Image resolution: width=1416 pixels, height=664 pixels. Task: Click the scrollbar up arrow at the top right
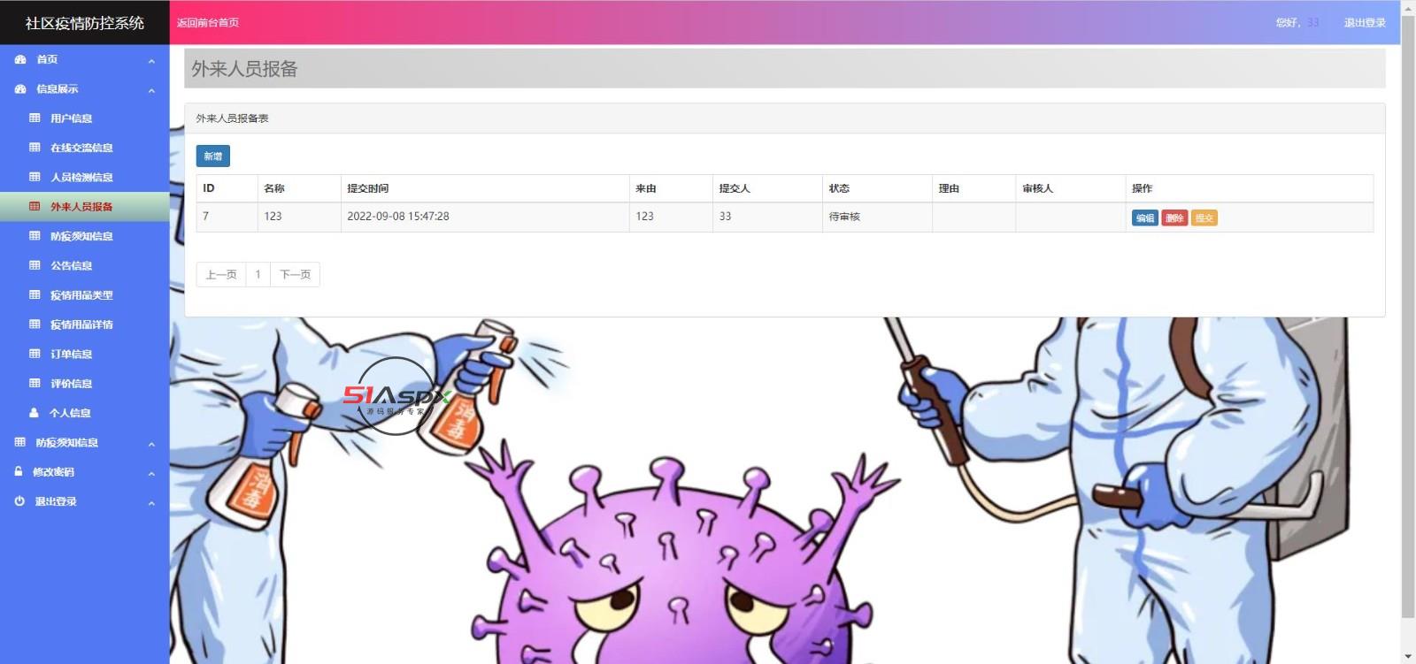1408,6
